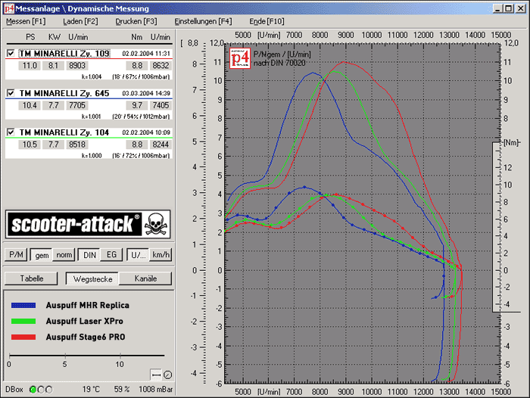Select the round gauge icon
530x398 pixels.
[167, 375]
